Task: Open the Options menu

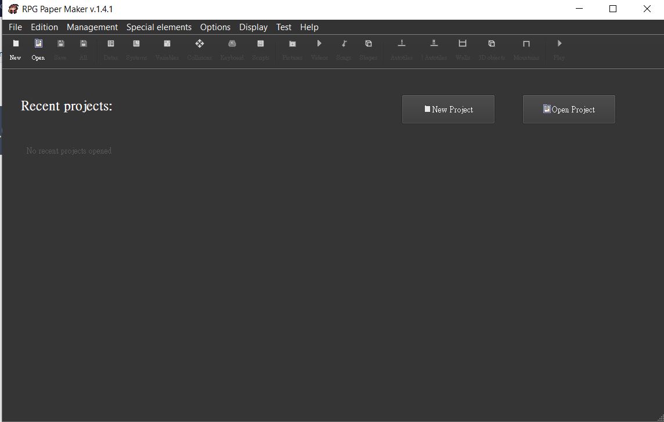Action: 215,27
